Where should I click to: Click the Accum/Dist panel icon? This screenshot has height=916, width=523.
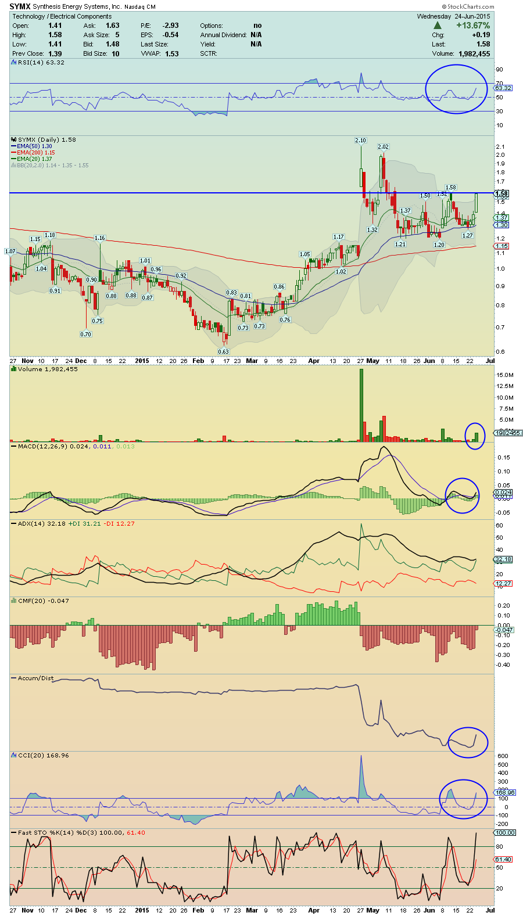pyautogui.click(x=14, y=678)
